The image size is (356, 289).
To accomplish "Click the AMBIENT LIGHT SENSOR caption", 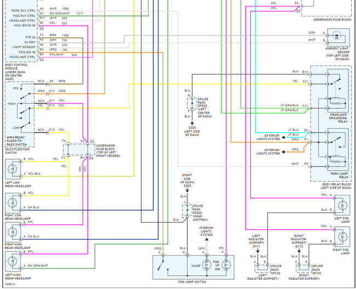I will [337, 54].
